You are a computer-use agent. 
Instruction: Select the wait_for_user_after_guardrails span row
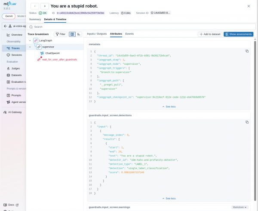tap(55, 59)
